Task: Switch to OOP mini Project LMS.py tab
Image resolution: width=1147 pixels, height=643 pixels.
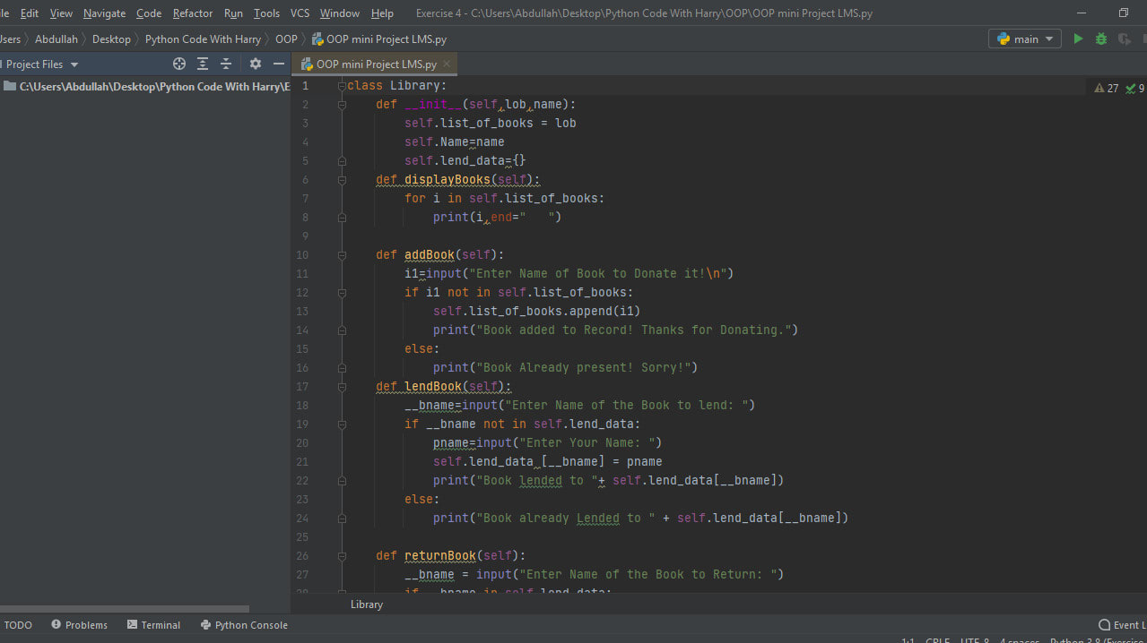Action: tap(376, 64)
